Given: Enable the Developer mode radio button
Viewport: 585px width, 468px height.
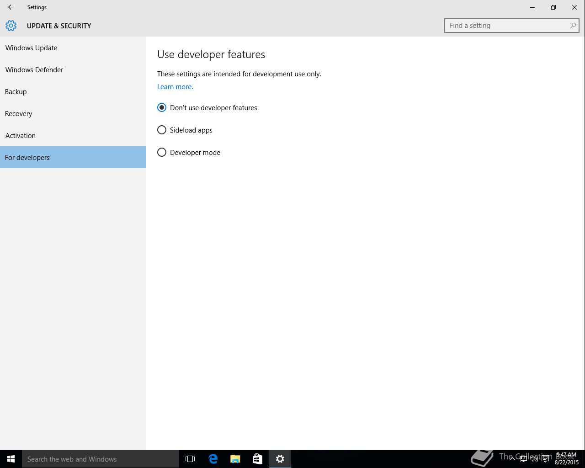Looking at the screenshot, I should [162, 153].
